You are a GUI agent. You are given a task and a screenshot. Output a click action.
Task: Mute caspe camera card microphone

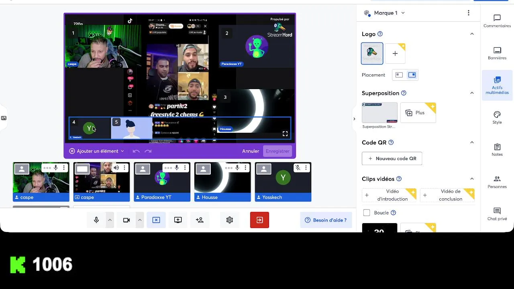click(x=56, y=168)
